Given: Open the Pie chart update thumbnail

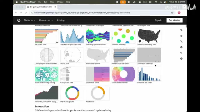Looking at the screenshot, I should coord(72,93).
